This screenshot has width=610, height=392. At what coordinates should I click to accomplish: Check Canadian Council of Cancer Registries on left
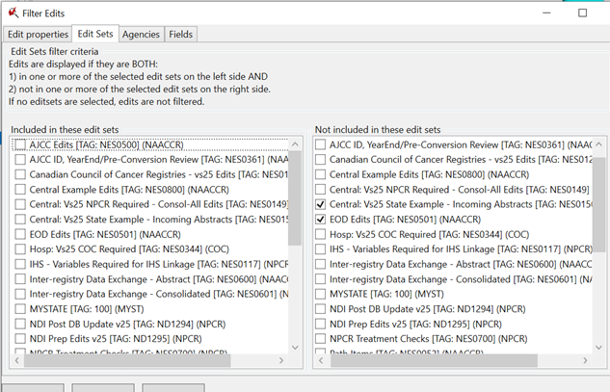[x=20, y=175]
